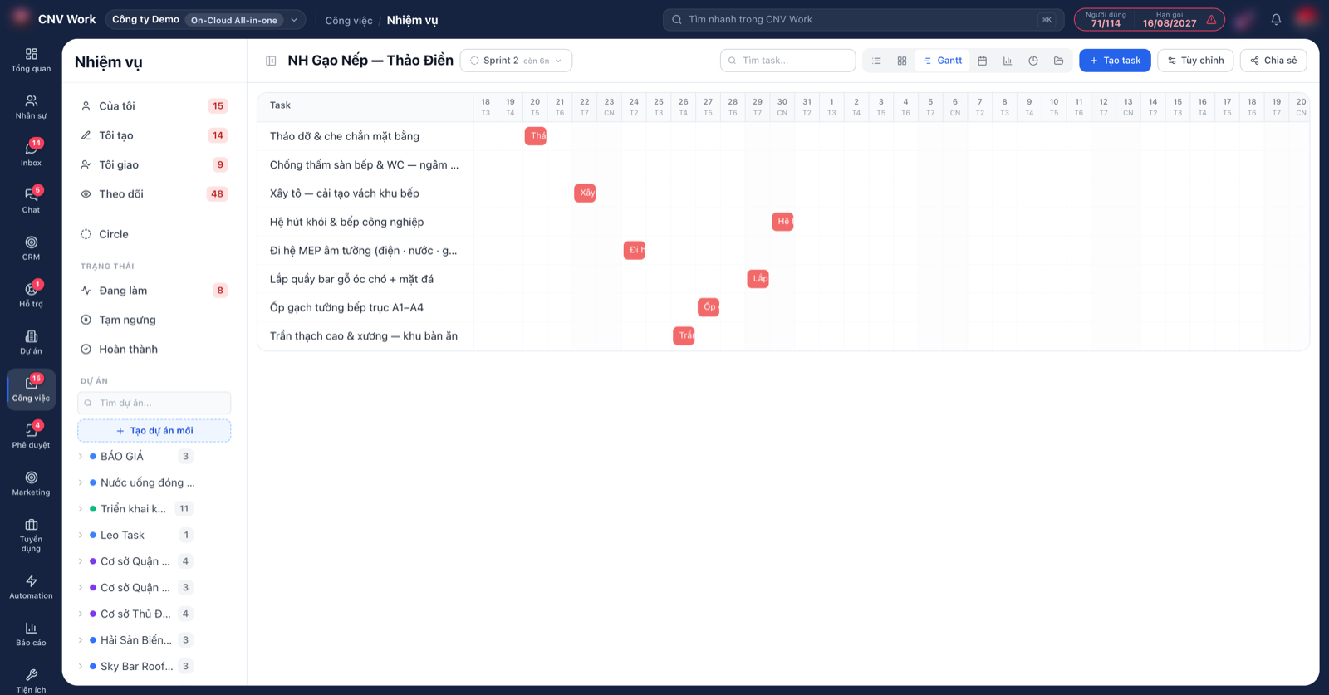This screenshot has height=695, width=1329.
Task: Filter tasks by Tôi giao
Action: pyautogui.click(x=154, y=165)
